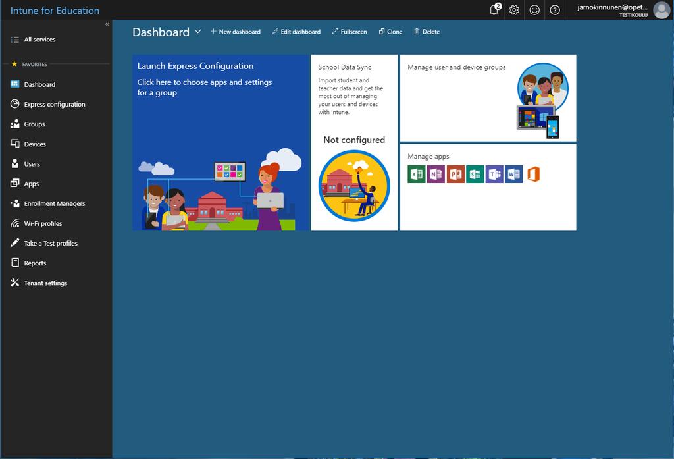Click the Groups people icon
Image resolution: width=674 pixels, height=459 pixels.
[14, 123]
